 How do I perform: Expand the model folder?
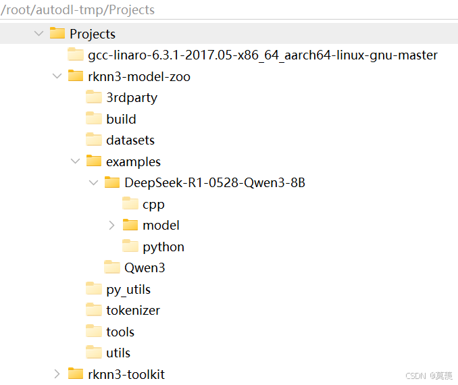coord(111,225)
